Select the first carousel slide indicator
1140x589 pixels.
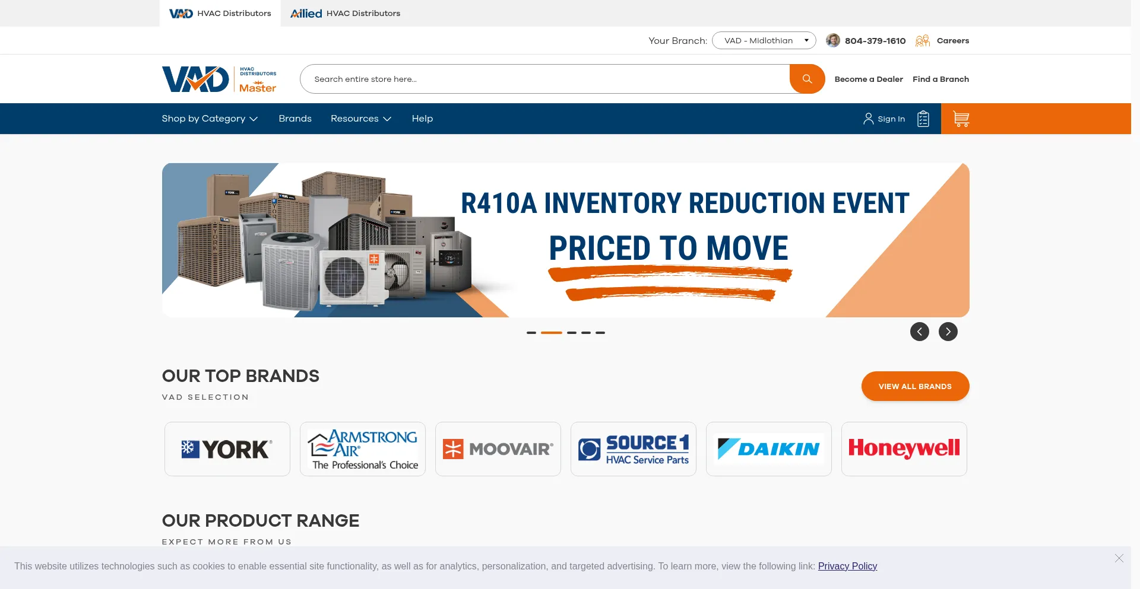[x=531, y=333]
